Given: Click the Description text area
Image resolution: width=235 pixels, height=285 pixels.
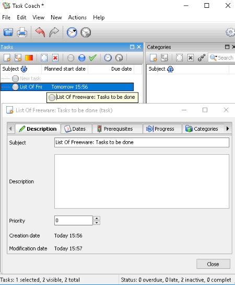Looking at the screenshot, I should point(142,181).
